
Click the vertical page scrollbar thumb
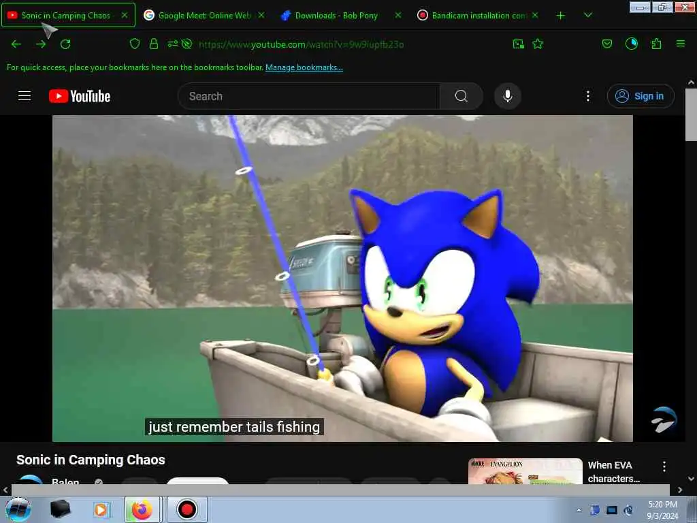click(691, 114)
